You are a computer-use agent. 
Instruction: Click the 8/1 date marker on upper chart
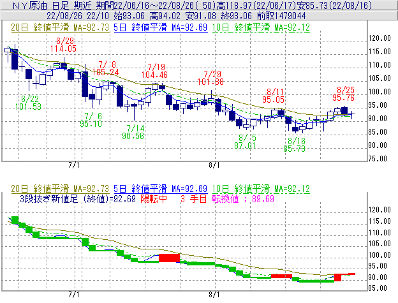[x=214, y=165]
